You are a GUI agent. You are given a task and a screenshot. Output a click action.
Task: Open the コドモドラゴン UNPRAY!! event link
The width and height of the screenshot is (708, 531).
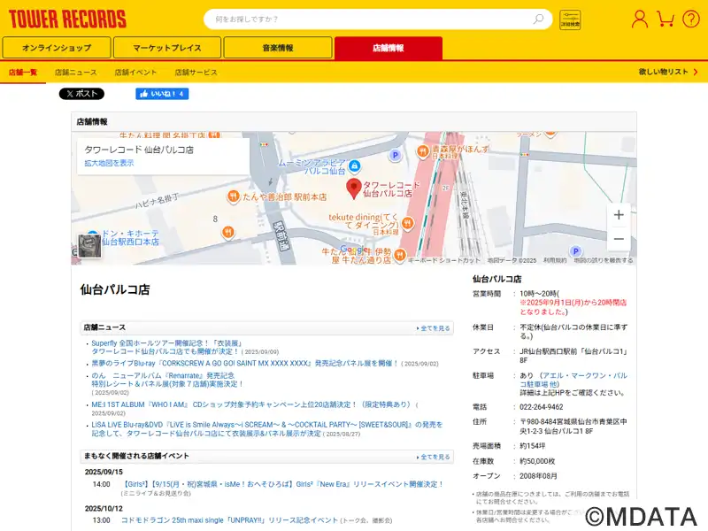point(229,520)
